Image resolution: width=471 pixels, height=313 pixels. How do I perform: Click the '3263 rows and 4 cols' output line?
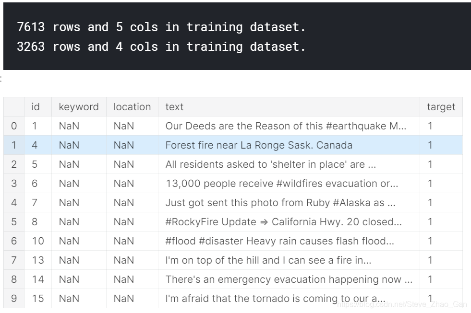[x=161, y=47]
